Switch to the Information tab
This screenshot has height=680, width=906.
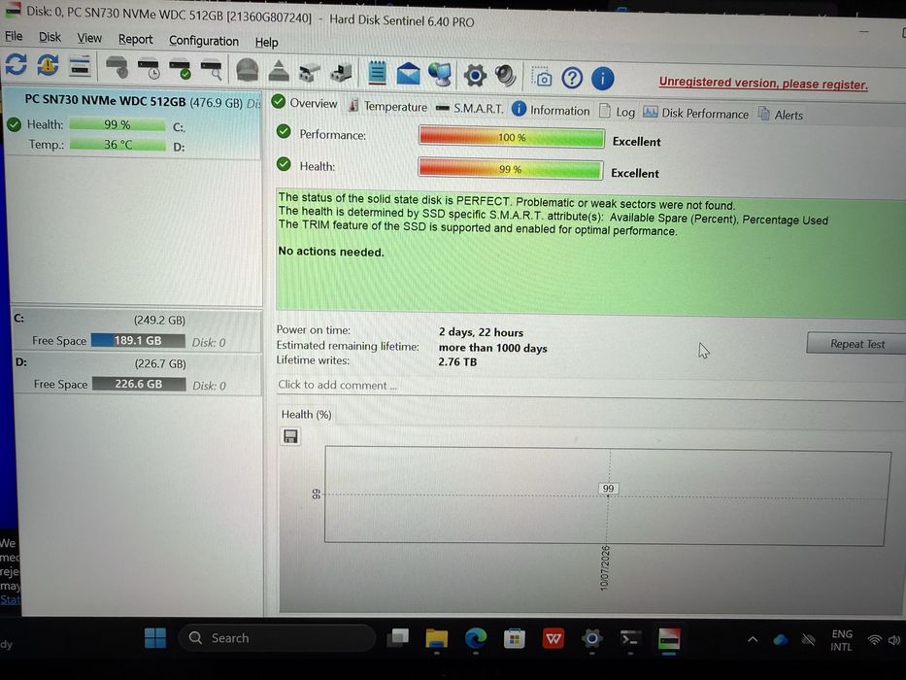coord(552,110)
